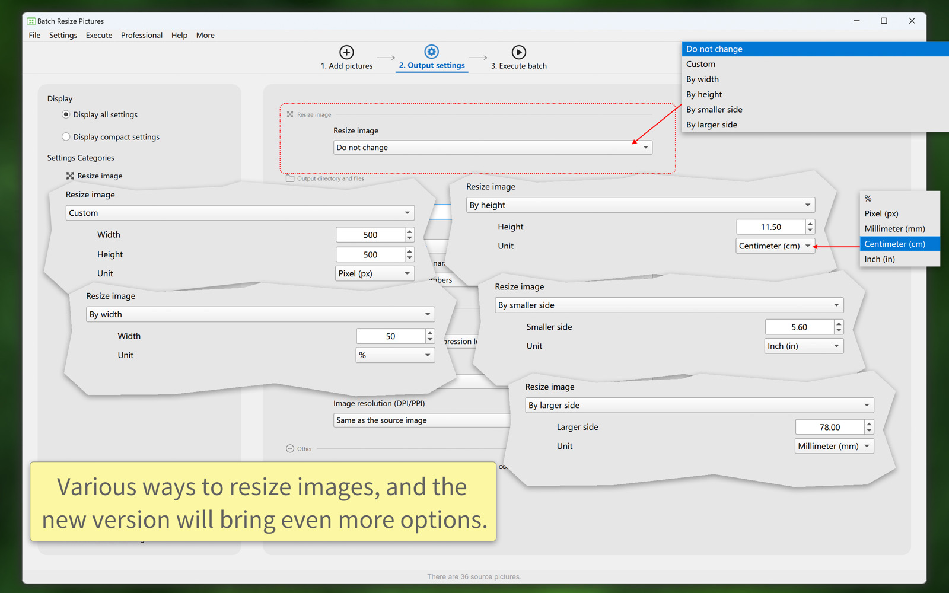Choose Pixel (px) in the unit options list
Viewport: 949px width, 593px height.
click(900, 213)
